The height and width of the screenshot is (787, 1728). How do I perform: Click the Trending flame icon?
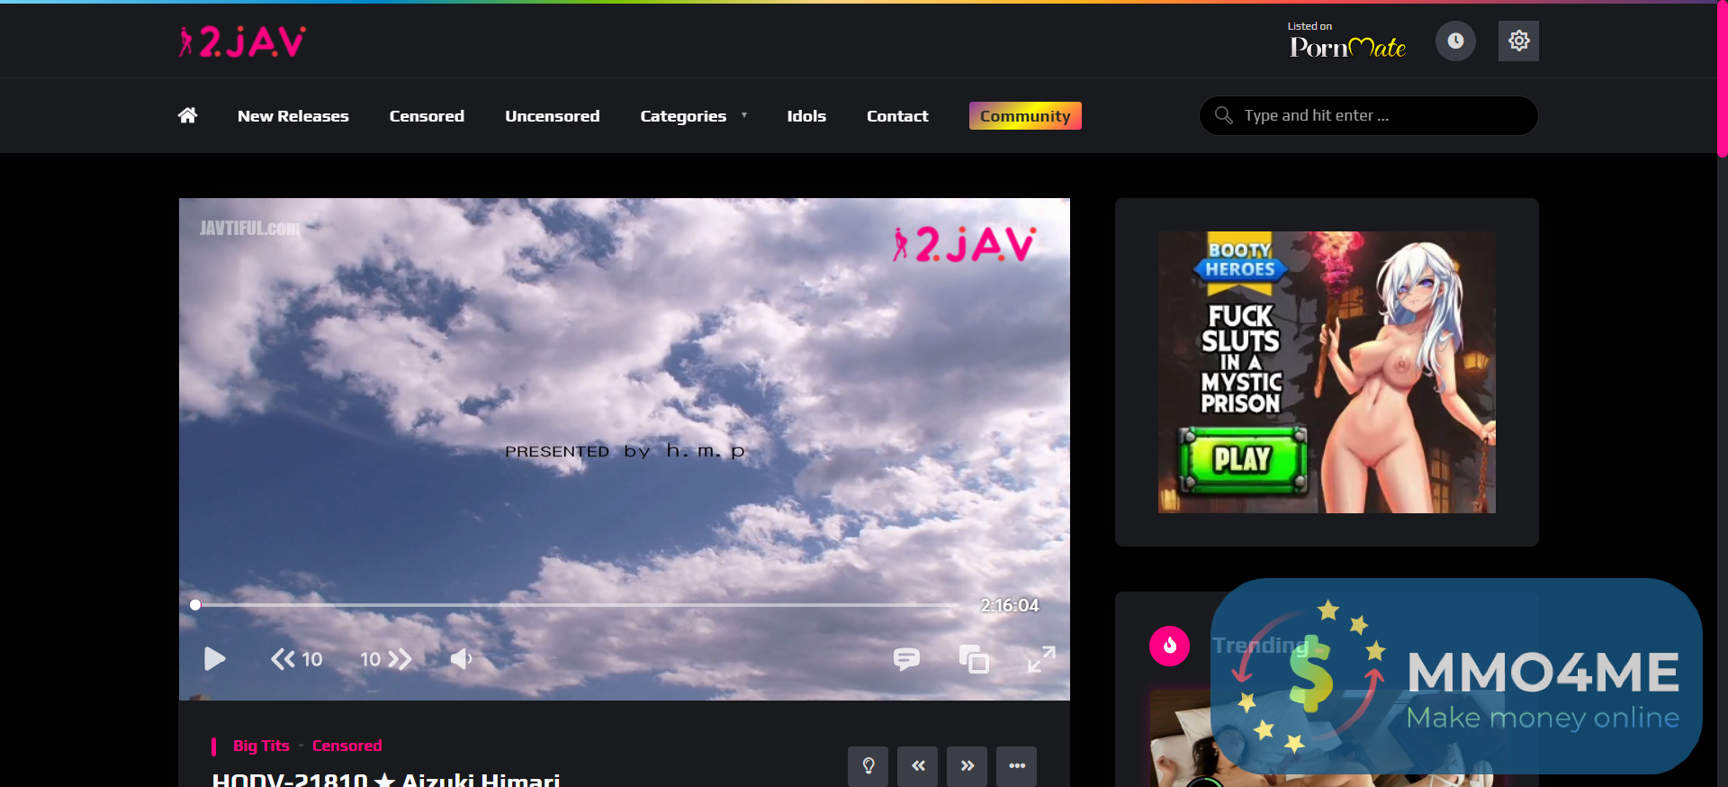point(1169,646)
